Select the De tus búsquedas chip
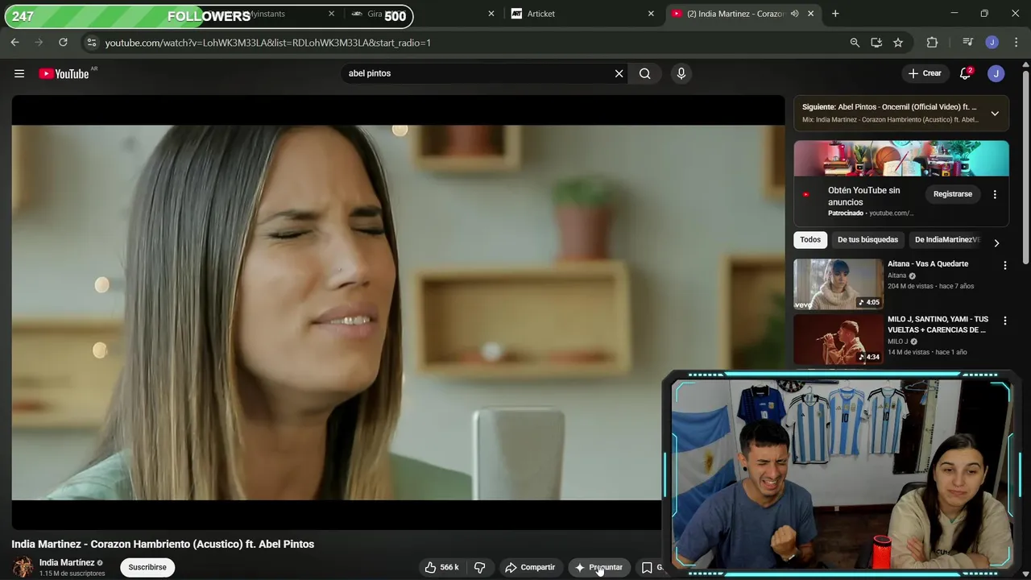This screenshot has height=580, width=1031. click(867, 239)
